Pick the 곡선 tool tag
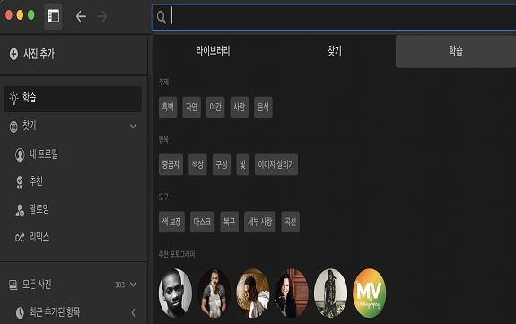This screenshot has width=516, height=324. coord(290,222)
